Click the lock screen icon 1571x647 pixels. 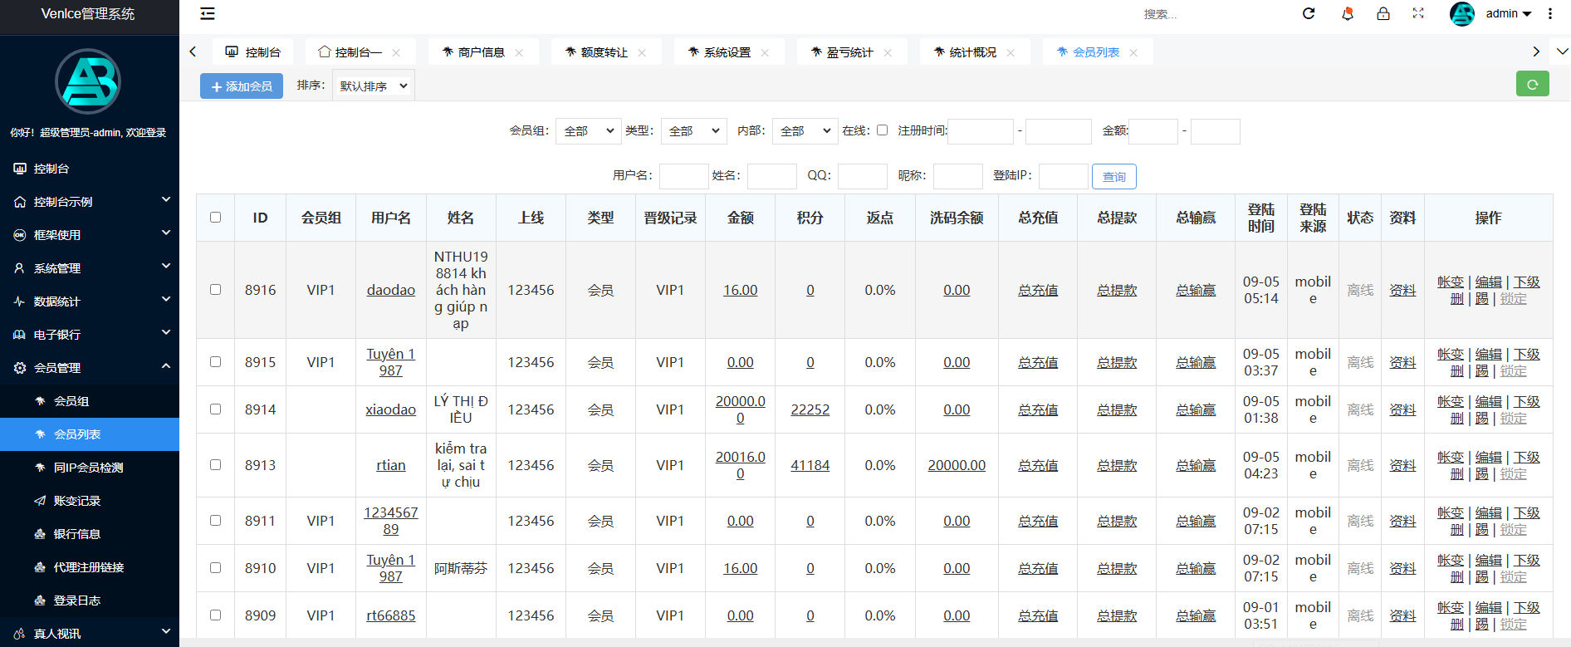1383,13
